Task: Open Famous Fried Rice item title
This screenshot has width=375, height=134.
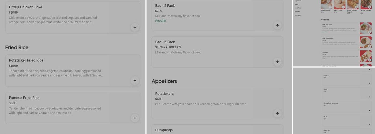Action: (24, 98)
